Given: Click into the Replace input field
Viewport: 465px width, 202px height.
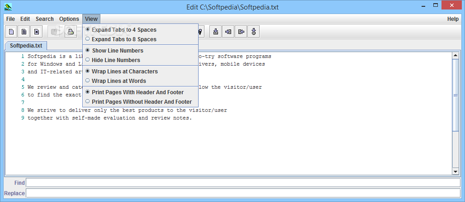Looking at the screenshot, I should tap(243, 193).
